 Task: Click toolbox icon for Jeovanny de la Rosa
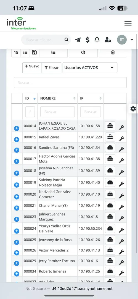[110, 240]
